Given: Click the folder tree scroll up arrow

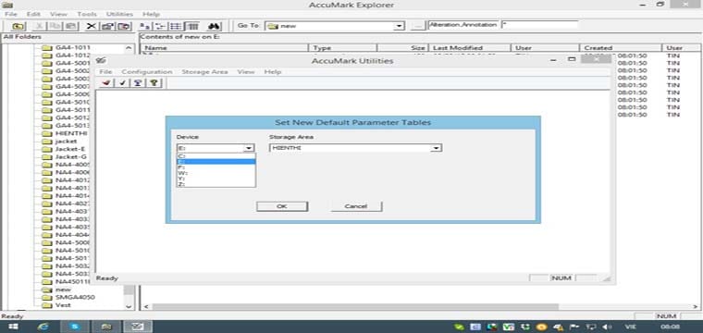Looking at the screenshot, I should 129,47.
